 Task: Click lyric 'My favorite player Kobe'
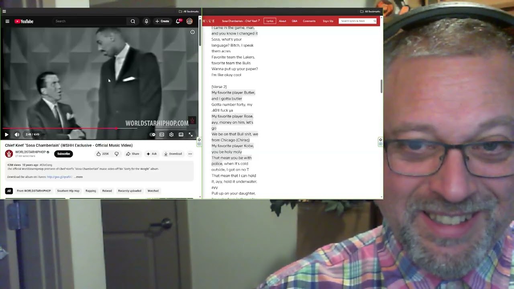pos(233,146)
